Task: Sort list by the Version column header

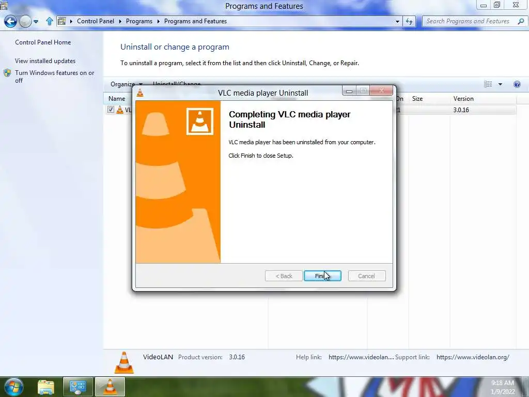Action: pos(463,99)
